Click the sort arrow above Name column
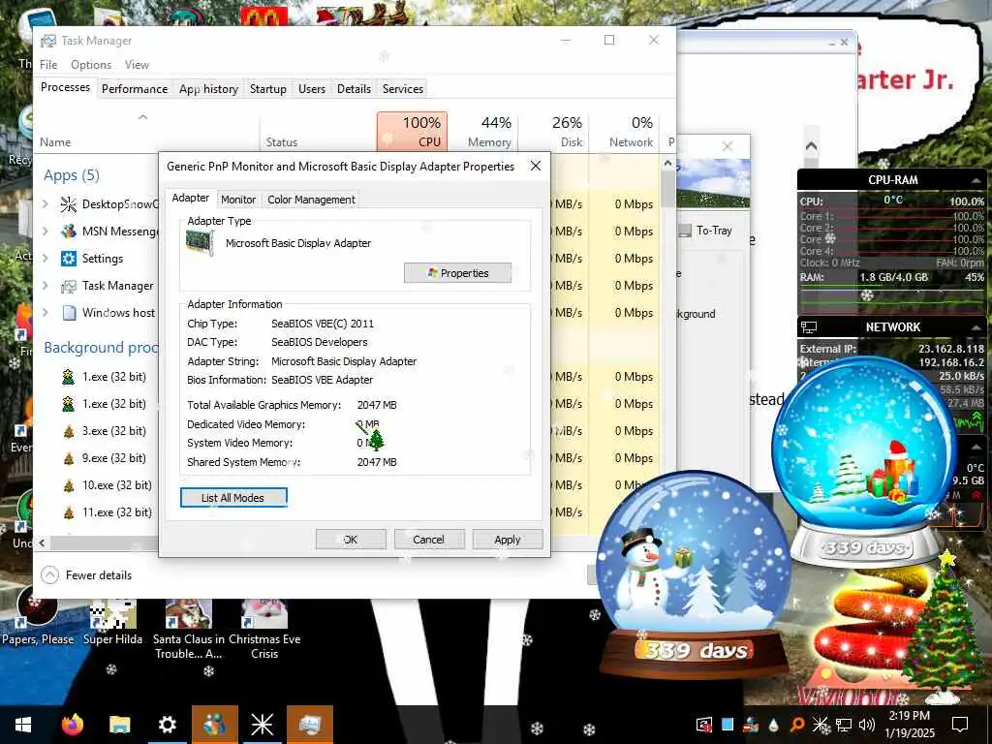Image resolution: width=992 pixels, height=744 pixels. (143, 117)
